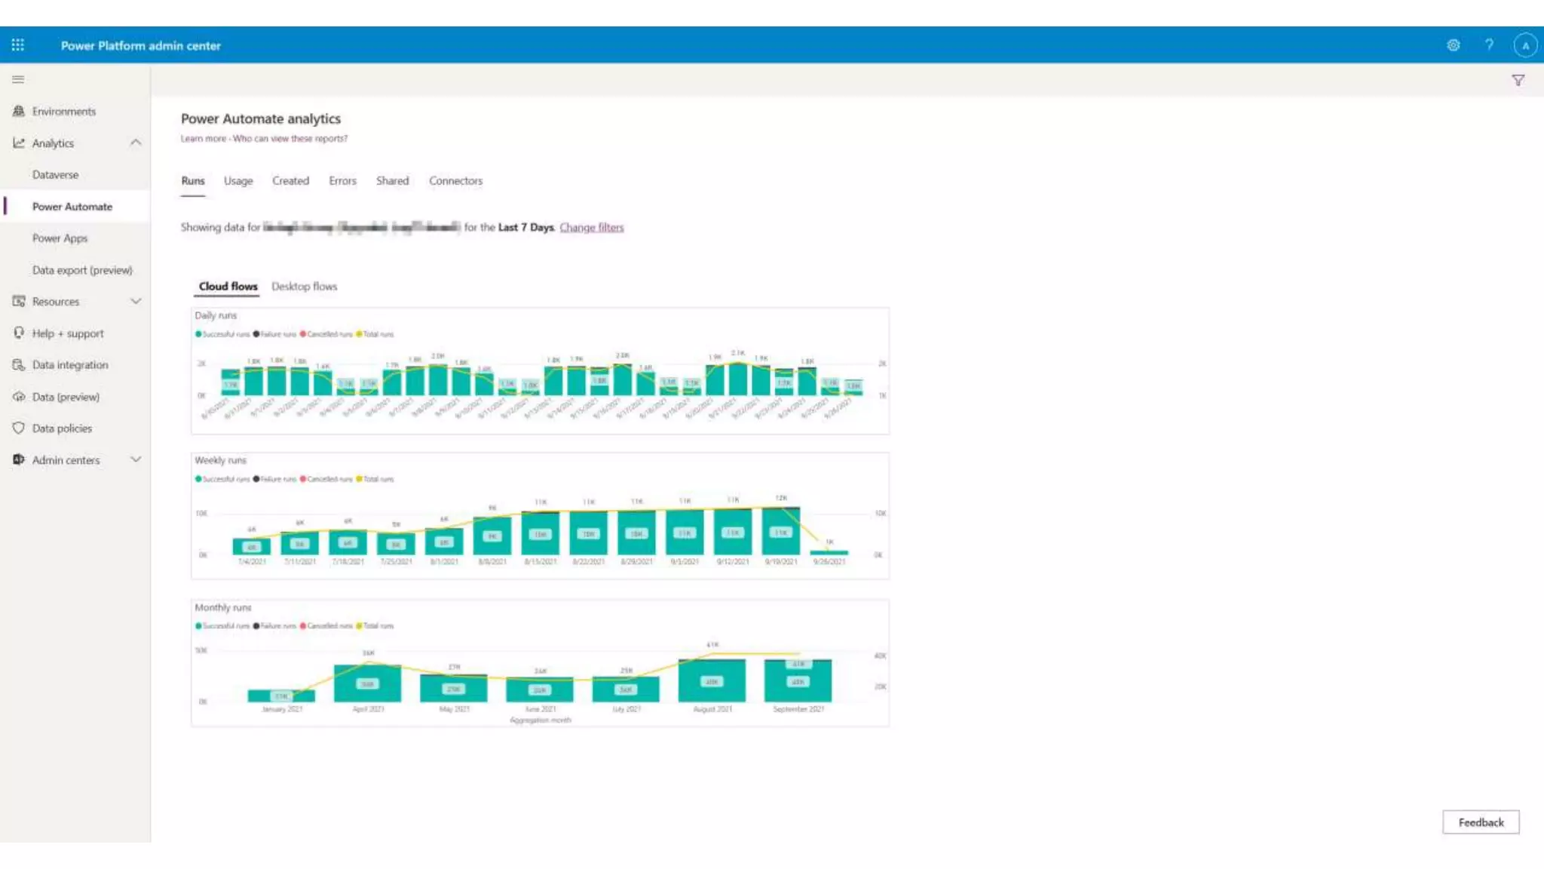Viewport: 1544px width, 869px height.
Task: Click the Data integration icon
Action: click(19, 364)
